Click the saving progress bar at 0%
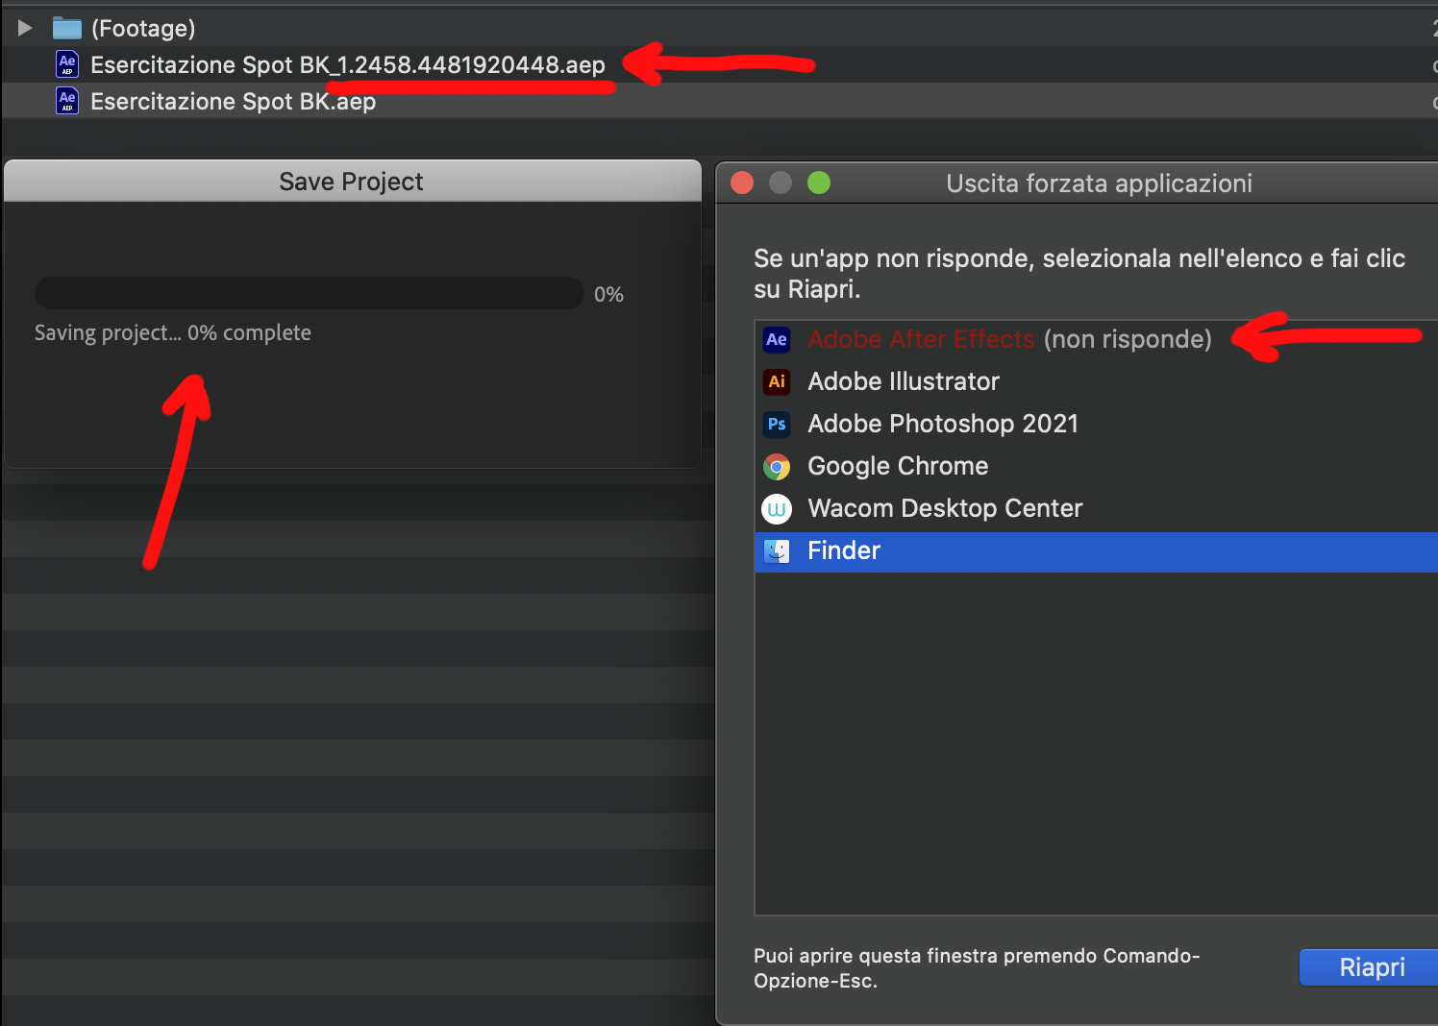 (308, 293)
